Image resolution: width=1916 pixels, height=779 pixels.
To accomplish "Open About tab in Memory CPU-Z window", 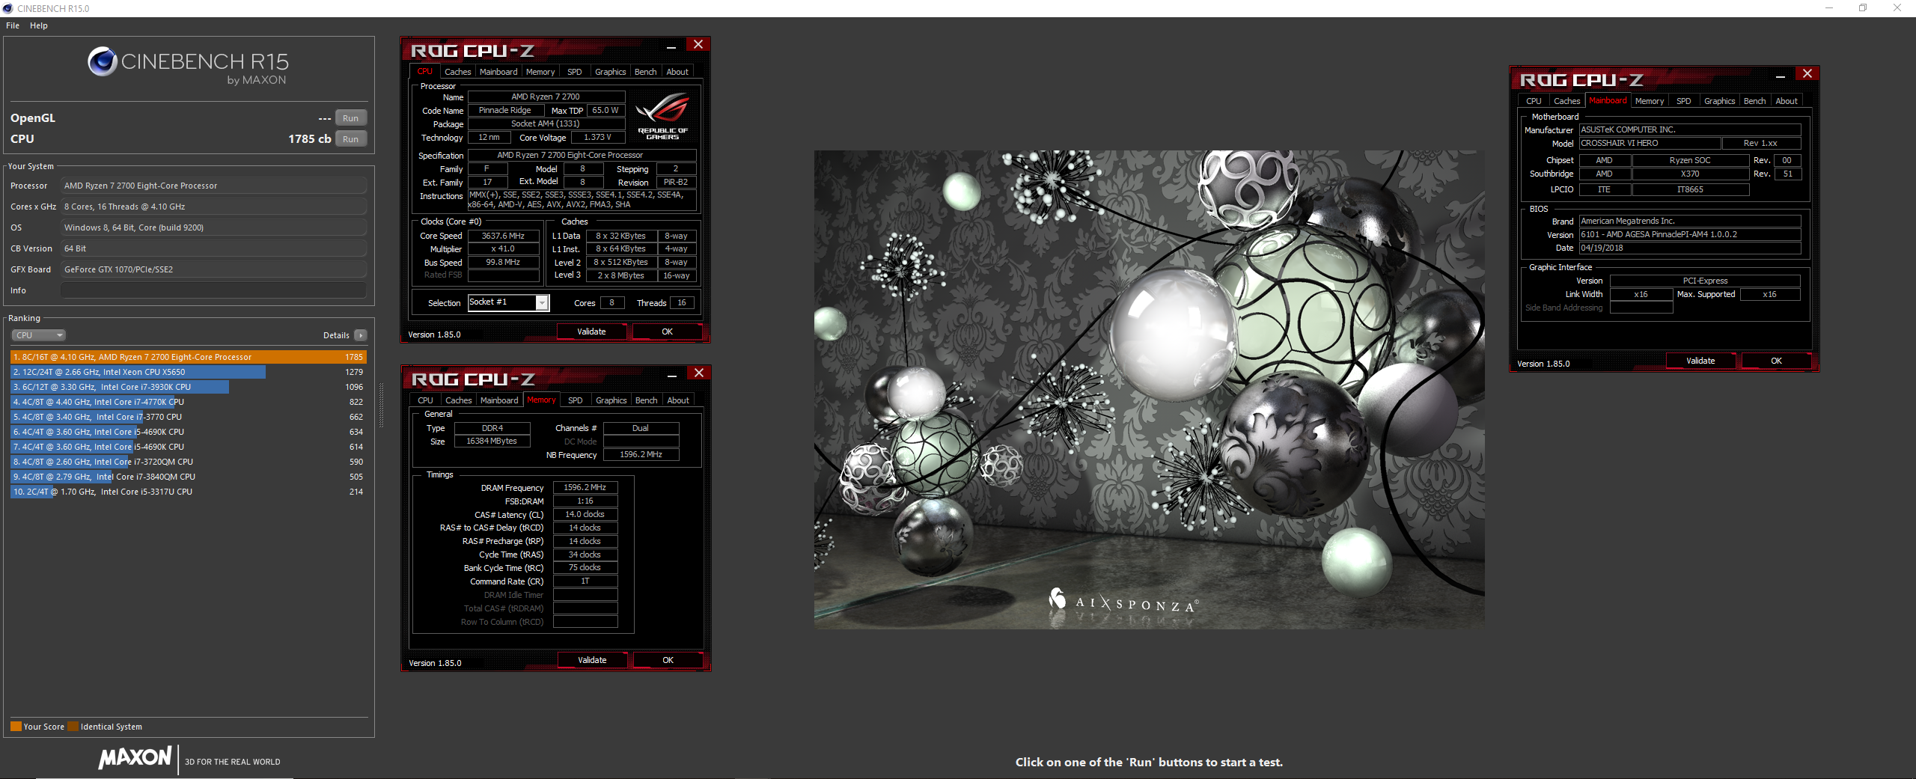I will point(678,400).
